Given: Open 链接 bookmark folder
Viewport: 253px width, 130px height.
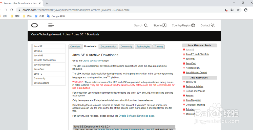Looking at the screenshot, I should (15, 16).
